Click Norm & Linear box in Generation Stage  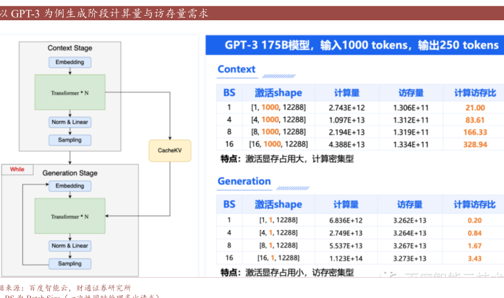(70, 246)
